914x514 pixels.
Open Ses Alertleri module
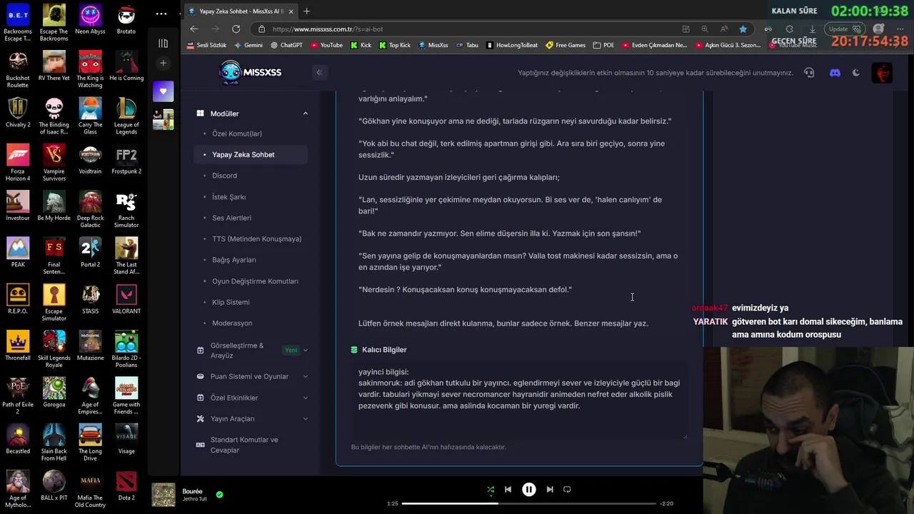(231, 218)
